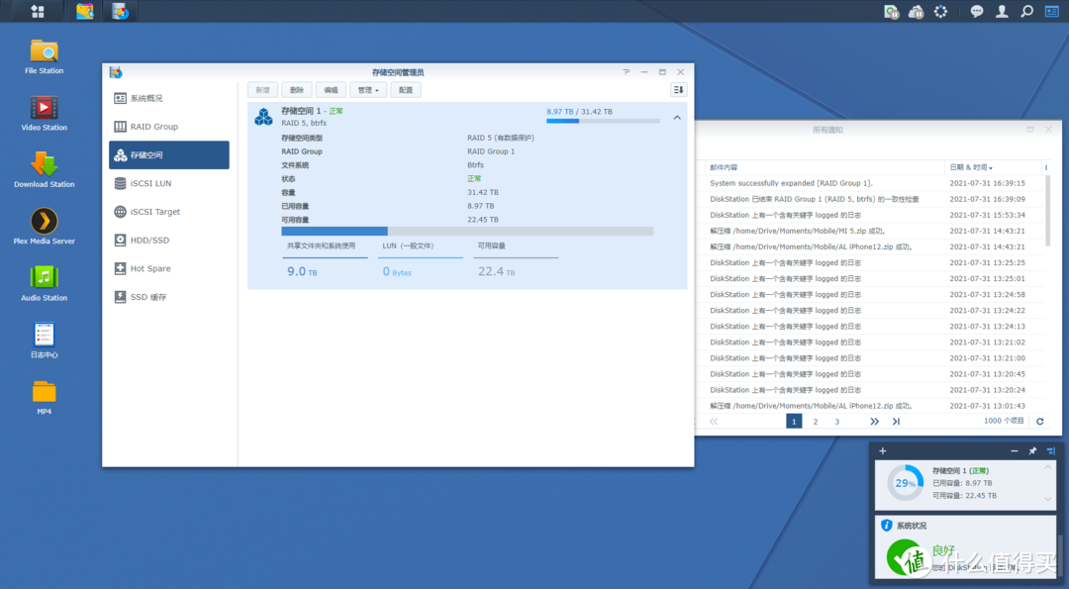This screenshot has width=1069, height=589.
Task: Select 系统概况 in Storage Manager sidebar
Action: 169,98
